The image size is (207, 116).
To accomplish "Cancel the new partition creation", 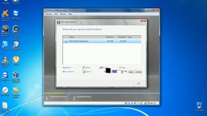I will [138, 72].
